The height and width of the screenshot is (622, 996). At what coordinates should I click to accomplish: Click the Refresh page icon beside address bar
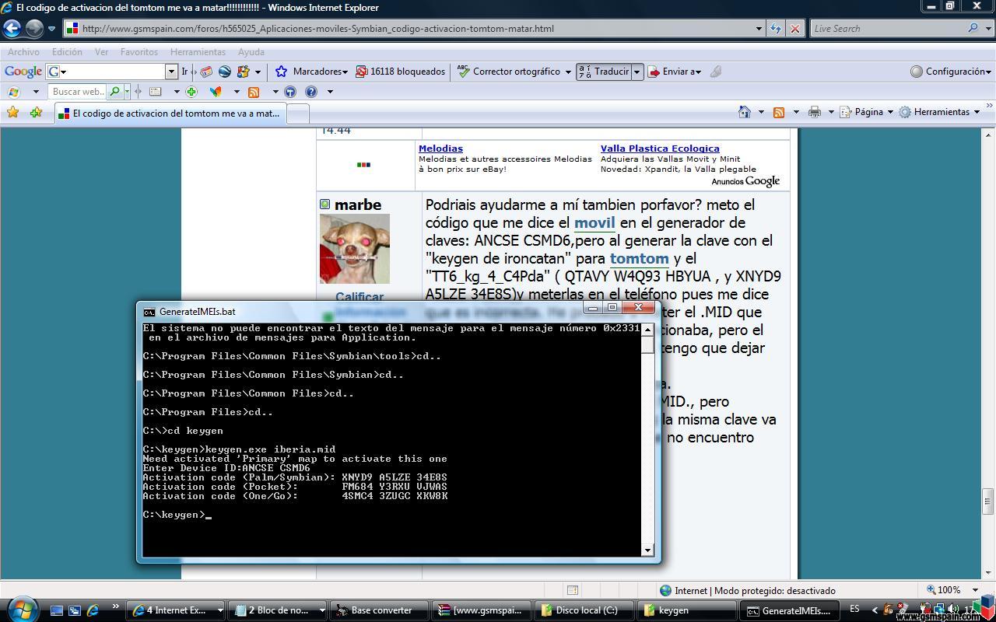coord(776,29)
